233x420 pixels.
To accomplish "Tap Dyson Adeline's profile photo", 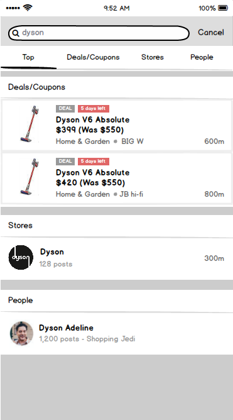I will point(22,333).
